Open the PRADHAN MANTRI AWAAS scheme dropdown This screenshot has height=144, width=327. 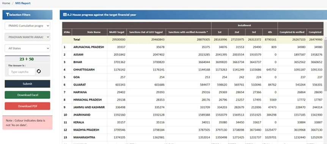(27, 37)
